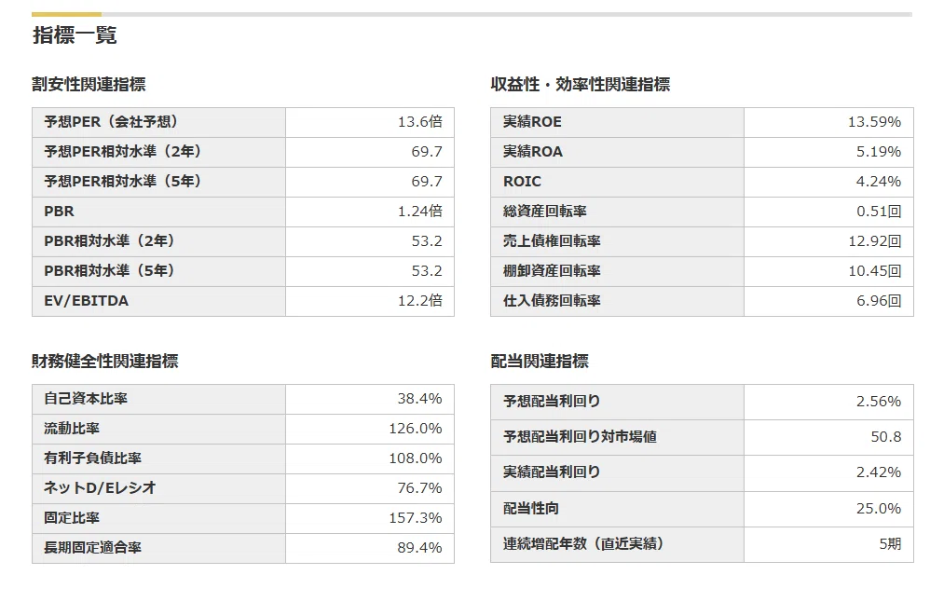The height and width of the screenshot is (602, 930).
Task: Click the 収益性・効率性関連指標 section heading
Action: click(580, 84)
